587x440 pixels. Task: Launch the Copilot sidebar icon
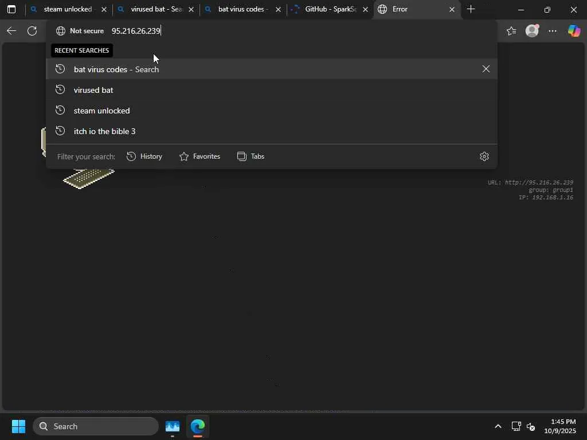[574, 31]
